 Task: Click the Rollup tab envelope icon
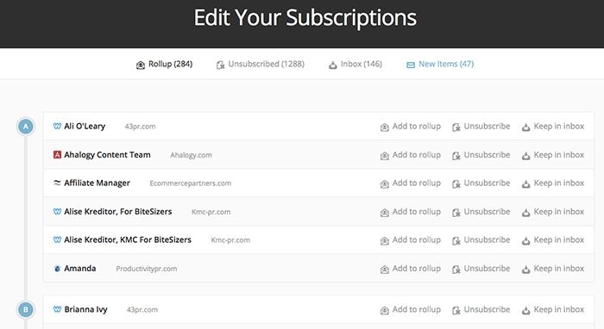click(141, 65)
